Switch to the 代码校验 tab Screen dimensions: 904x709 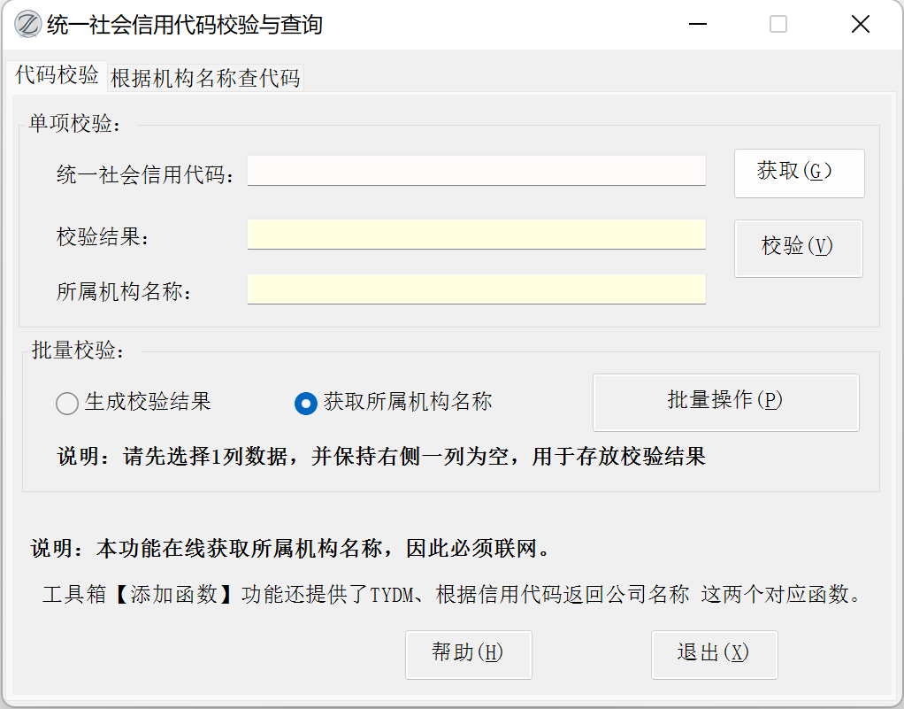coord(57,76)
